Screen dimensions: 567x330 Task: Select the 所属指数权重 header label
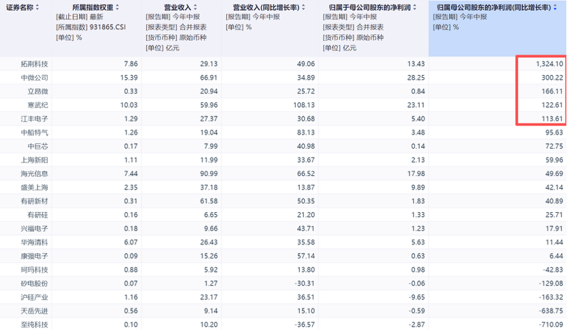pos(93,7)
